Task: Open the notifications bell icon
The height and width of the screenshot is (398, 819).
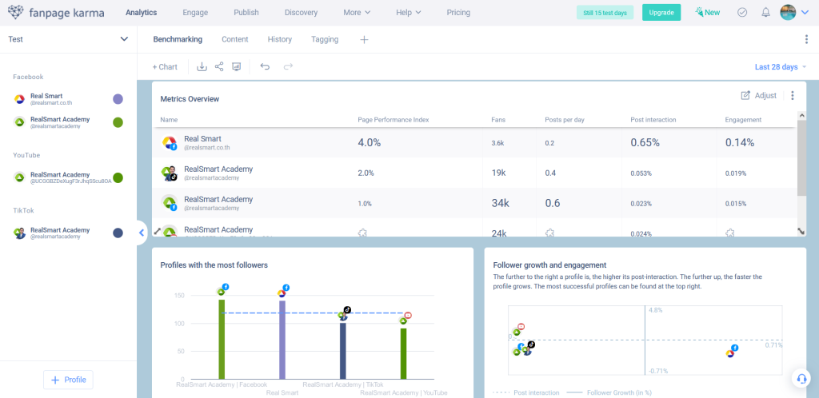Action: (x=765, y=13)
